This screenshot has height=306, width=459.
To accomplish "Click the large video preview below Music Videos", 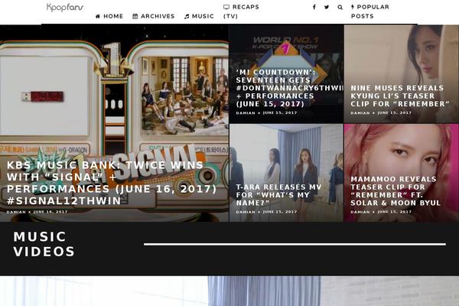I will tap(229, 291).
